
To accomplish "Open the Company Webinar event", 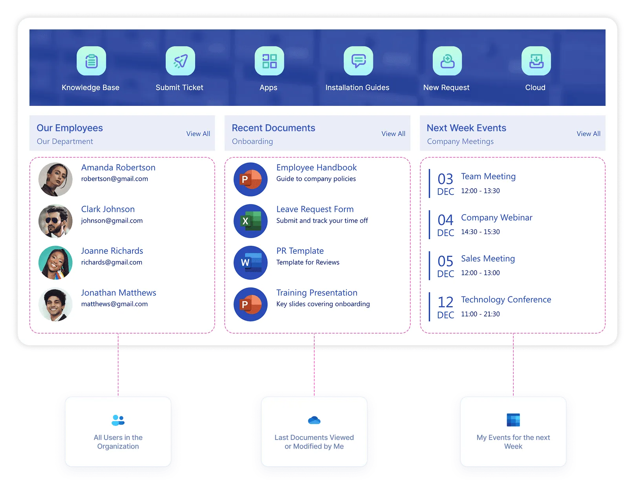I will [x=497, y=218].
